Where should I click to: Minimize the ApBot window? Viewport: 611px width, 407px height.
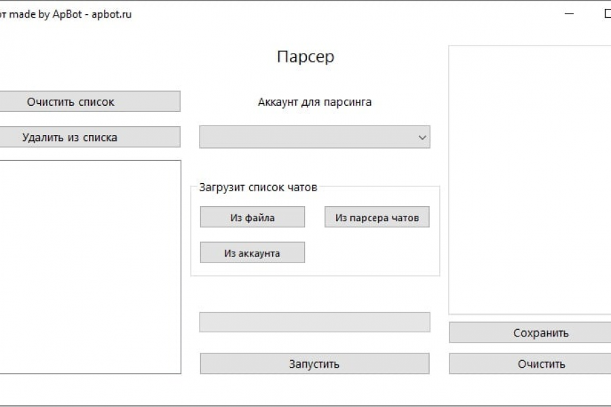[570, 14]
